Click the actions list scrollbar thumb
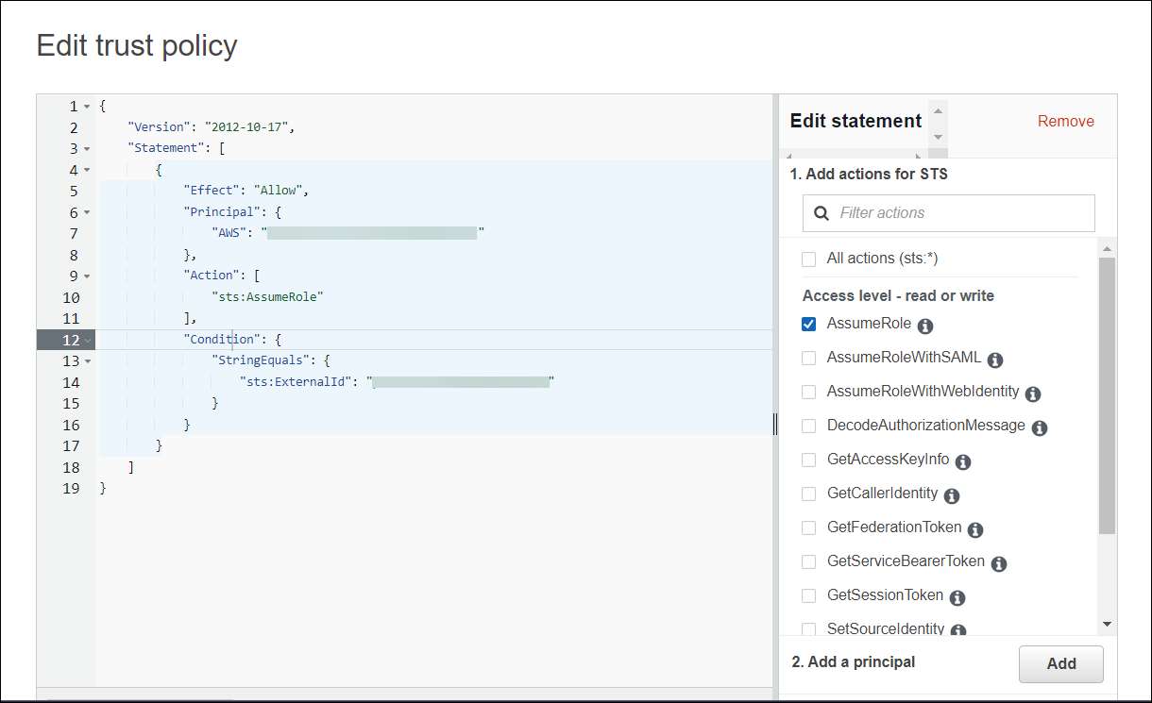The height and width of the screenshot is (703, 1152). tap(1108, 395)
